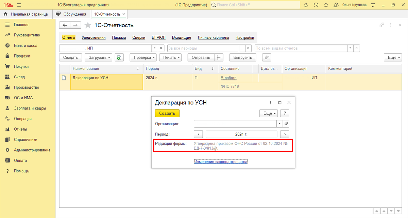Open Изменения законодательства link

point(221,162)
